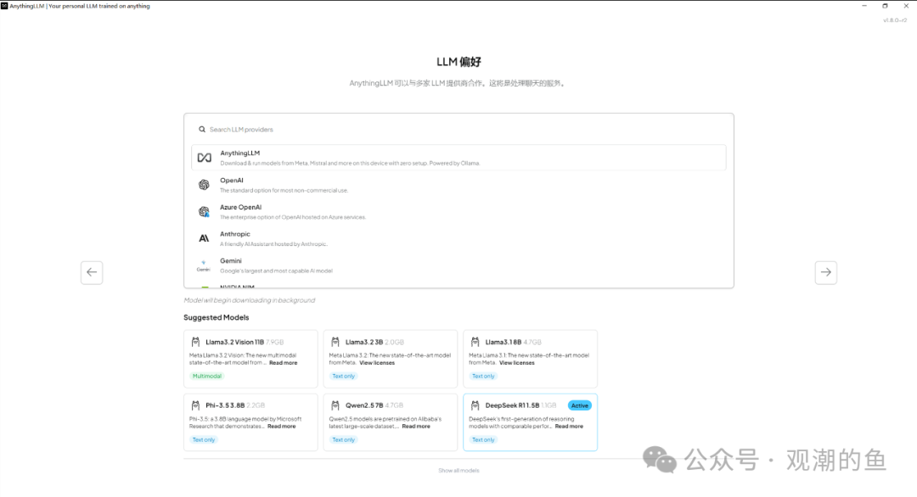Select the Qwen2.5 7B model title

pyautogui.click(x=363, y=405)
